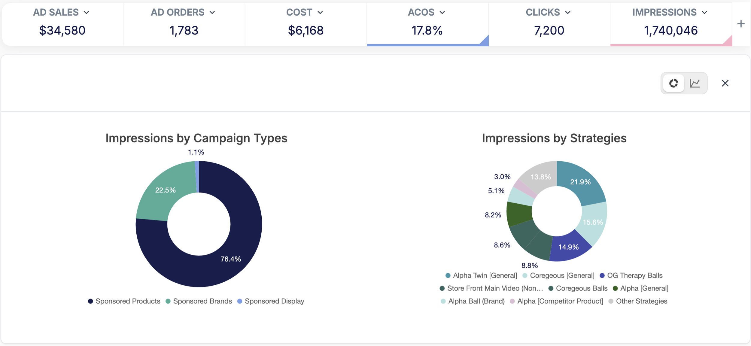
Task: Close the impressions chart panel
Action: 725,83
